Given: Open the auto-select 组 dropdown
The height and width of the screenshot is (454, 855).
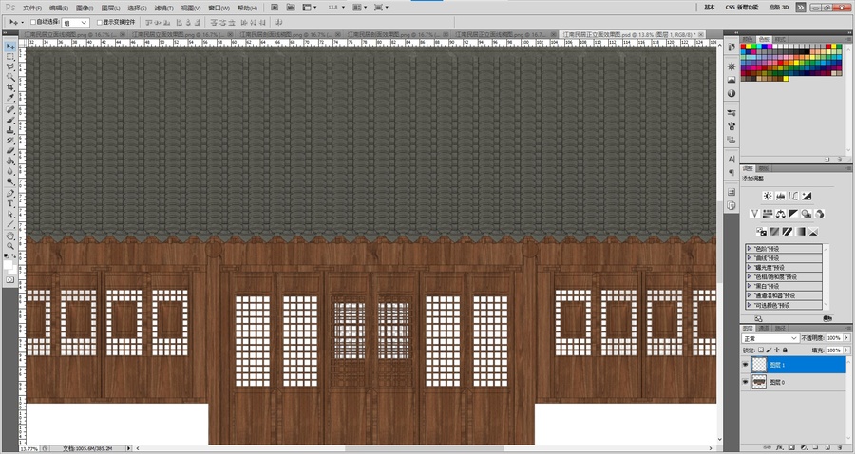Looking at the screenshot, I should pyautogui.click(x=75, y=23).
